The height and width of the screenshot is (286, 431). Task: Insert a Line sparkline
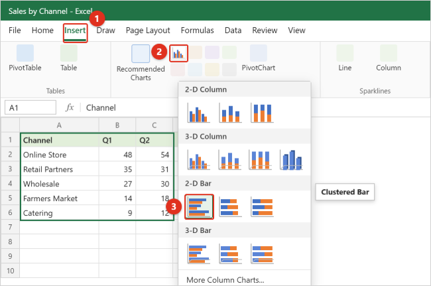click(x=345, y=58)
